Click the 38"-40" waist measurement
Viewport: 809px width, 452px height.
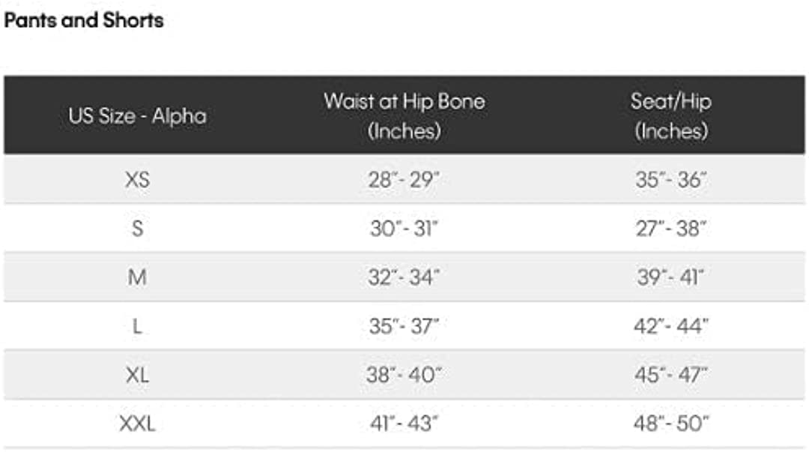pos(404,375)
